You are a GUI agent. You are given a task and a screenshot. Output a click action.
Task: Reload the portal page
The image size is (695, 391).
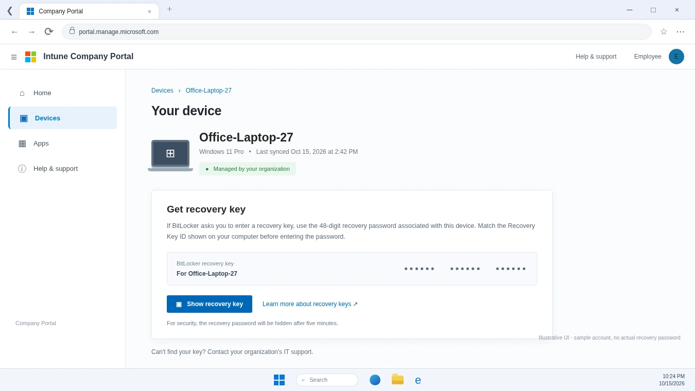click(x=49, y=32)
